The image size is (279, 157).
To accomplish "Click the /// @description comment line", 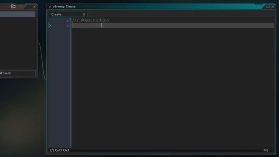I will (90, 20).
